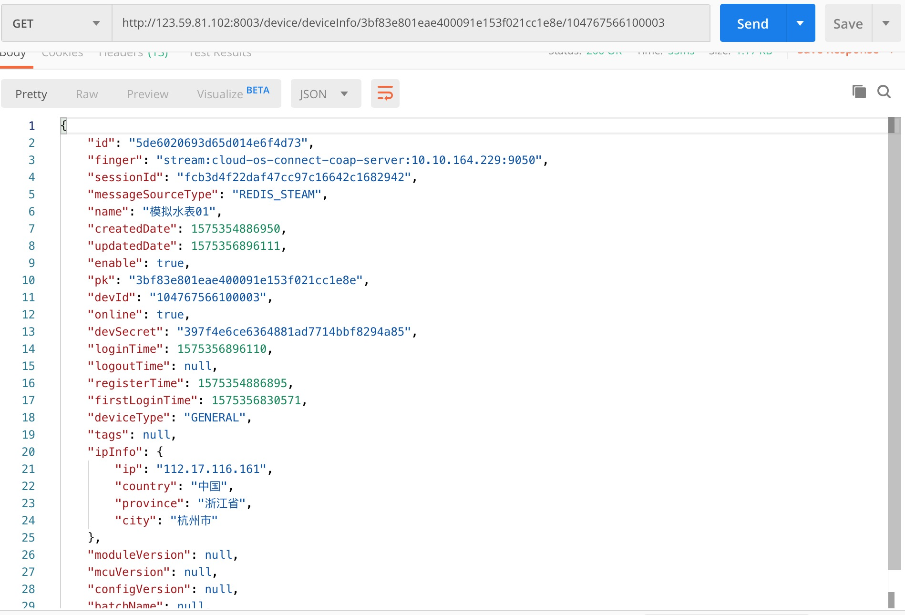Click the wrap lines icon button
The height and width of the screenshot is (615, 905).
[385, 93]
